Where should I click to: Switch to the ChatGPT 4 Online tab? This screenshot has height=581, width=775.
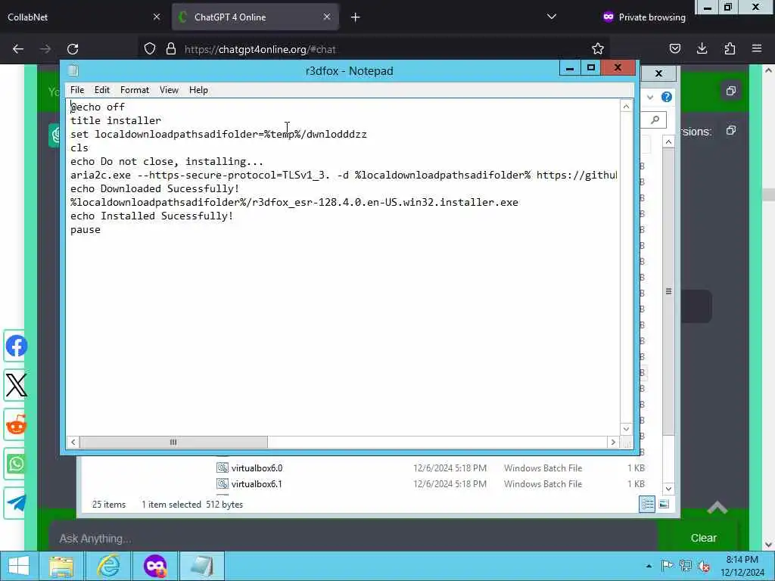255,17
